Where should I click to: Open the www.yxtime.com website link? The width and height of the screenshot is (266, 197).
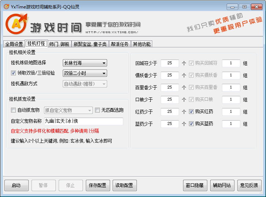pyautogui.click(x=113, y=32)
